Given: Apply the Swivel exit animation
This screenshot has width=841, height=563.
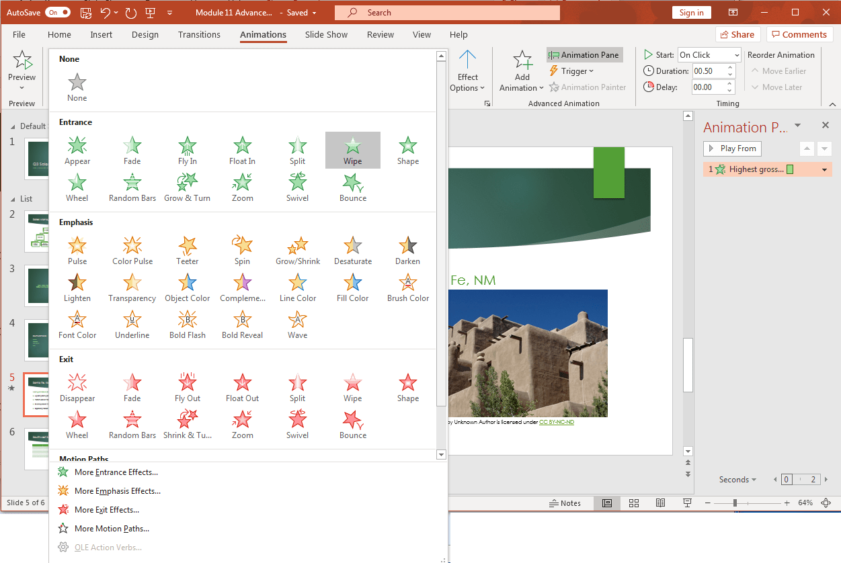Looking at the screenshot, I should coord(298,425).
